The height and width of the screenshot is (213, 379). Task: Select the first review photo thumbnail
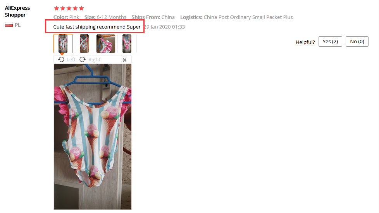[63, 44]
